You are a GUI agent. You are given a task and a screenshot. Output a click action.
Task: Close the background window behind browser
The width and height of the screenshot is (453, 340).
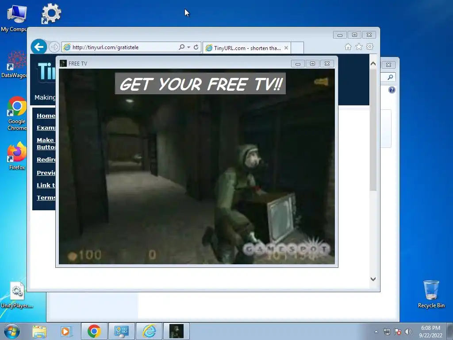[x=388, y=65]
